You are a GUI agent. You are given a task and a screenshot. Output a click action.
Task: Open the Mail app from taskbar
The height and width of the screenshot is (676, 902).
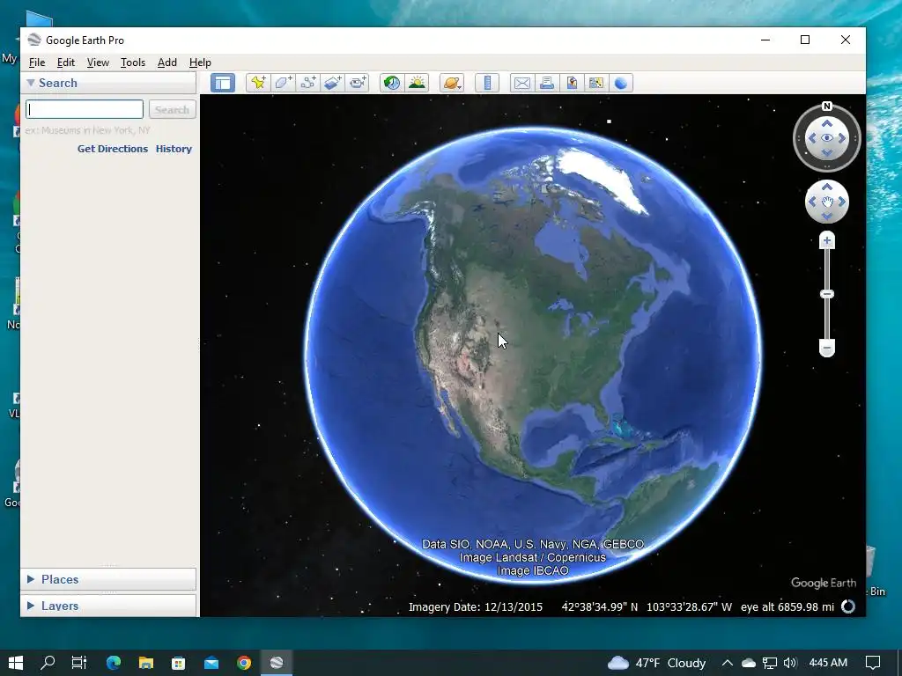pos(211,663)
